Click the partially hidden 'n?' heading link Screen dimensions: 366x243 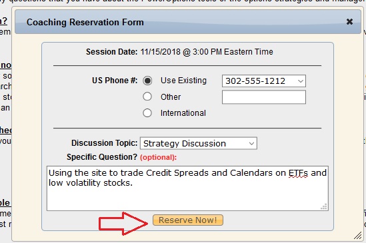tap(3, 21)
